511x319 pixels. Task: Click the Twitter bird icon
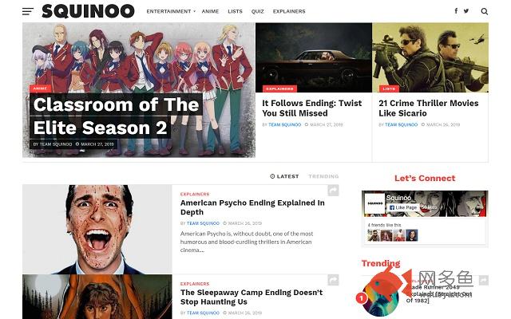coord(466,10)
